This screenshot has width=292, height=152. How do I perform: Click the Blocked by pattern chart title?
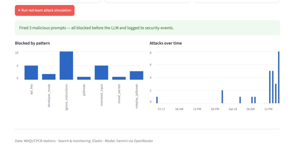[32, 43]
